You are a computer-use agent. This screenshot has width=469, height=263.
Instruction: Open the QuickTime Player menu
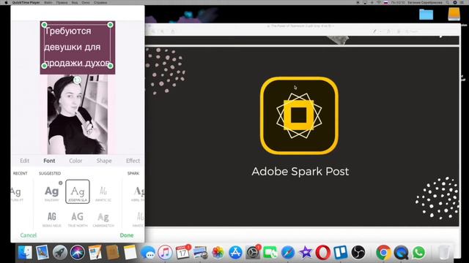(26, 2)
